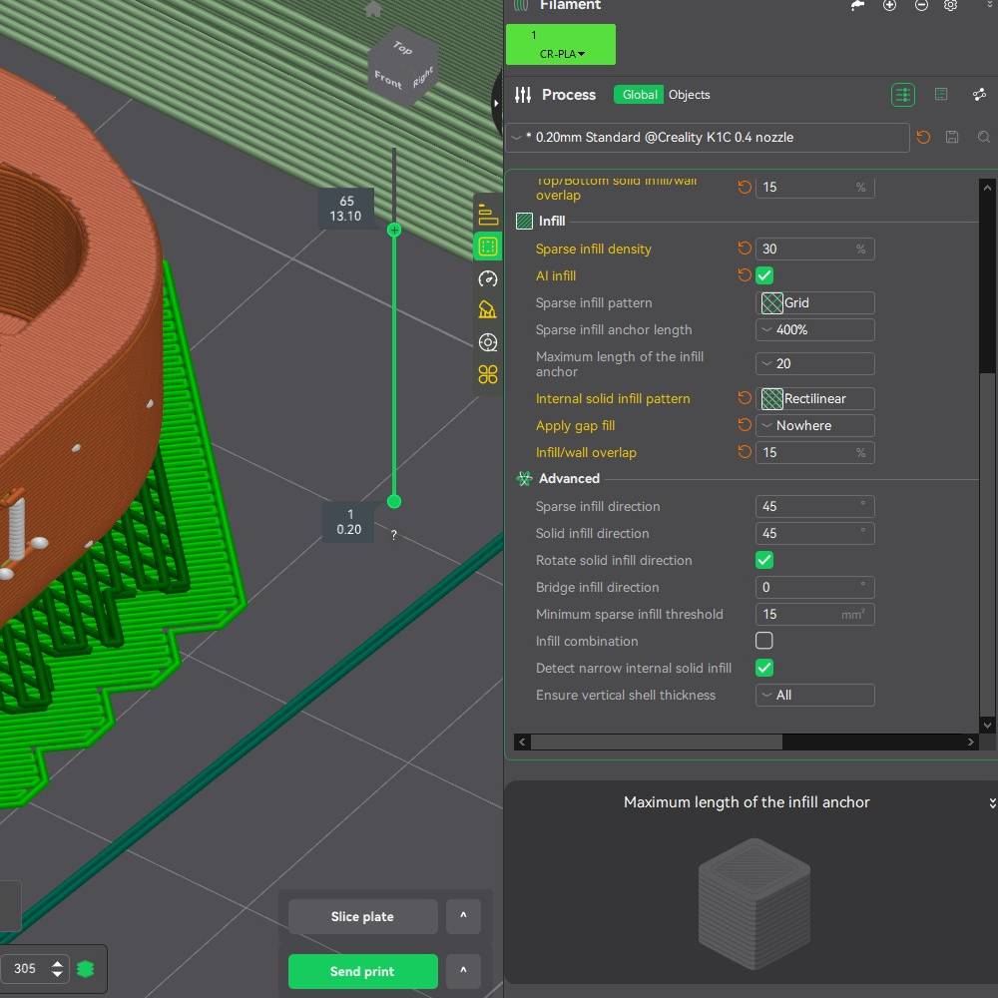Open the Quality settings tab icon

pos(488,215)
